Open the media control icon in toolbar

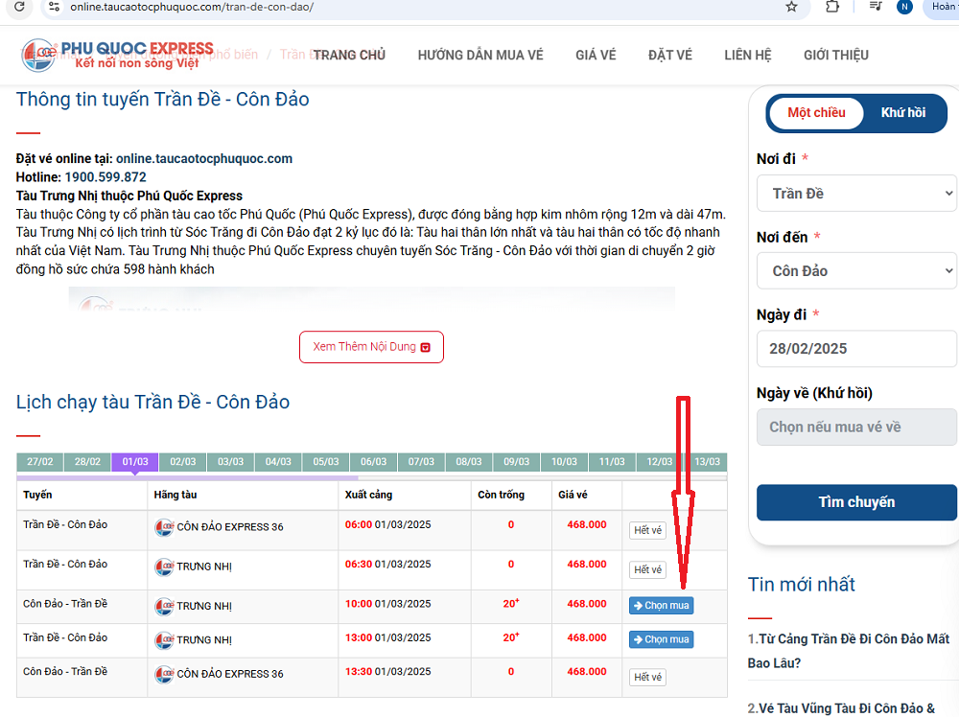[876, 7]
